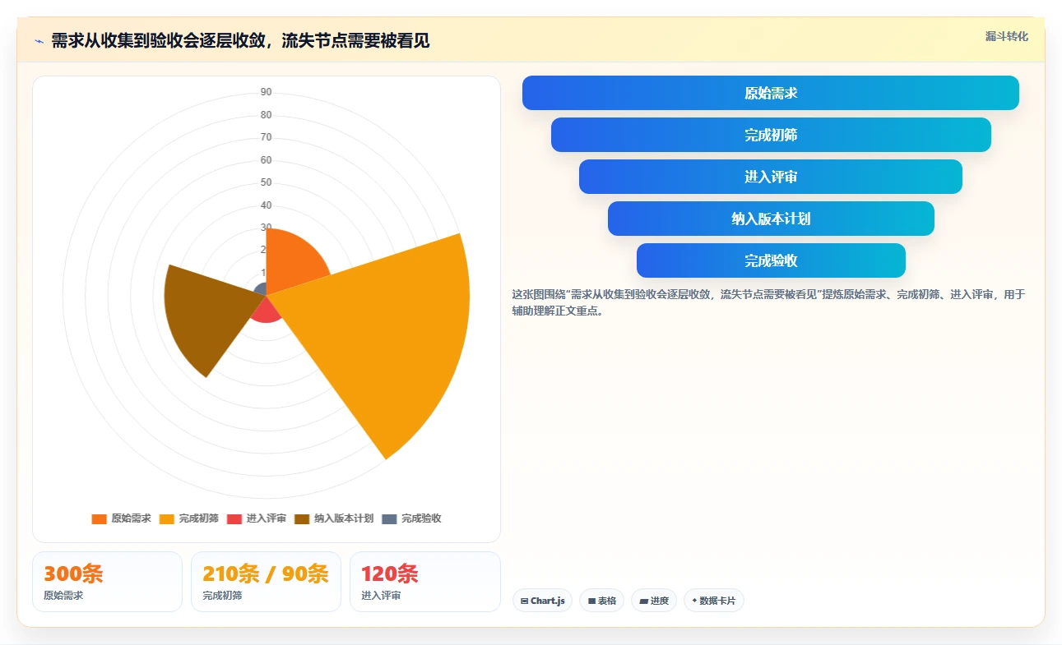
Task: Click the axis label 90 in chart
Action: coord(266,92)
